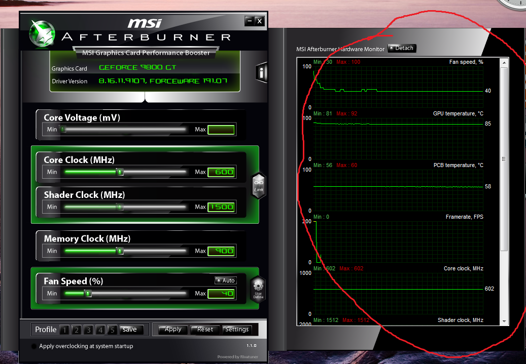Open Afterburner Settings
The width and height of the screenshot is (526, 364).
(x=237, y=330)
